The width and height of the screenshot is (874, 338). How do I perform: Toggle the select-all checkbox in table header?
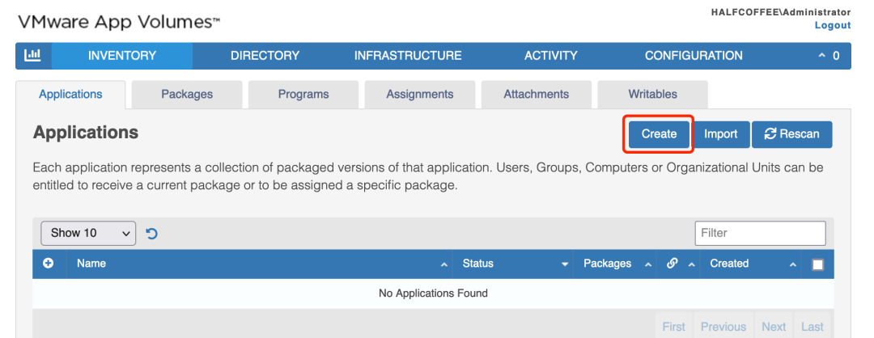pyautogui.click(x=817, y=264)
